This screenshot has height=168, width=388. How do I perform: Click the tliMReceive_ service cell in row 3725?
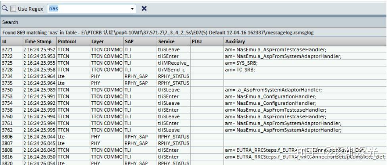(x=173, y=63)
